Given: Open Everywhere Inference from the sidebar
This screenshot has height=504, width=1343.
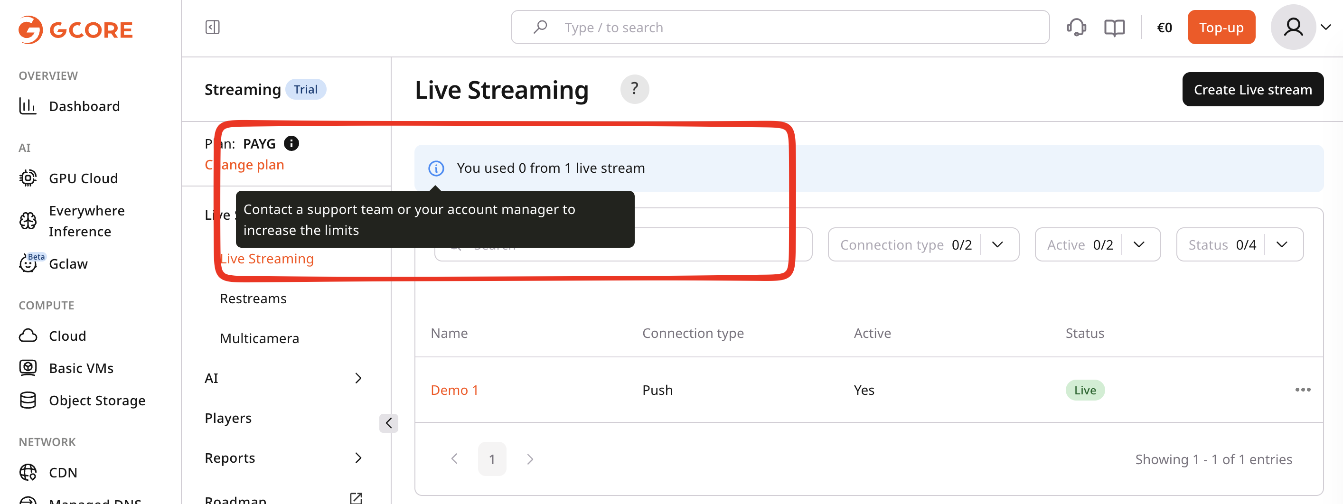Looking at the screenshot, I should pos(86,221).
